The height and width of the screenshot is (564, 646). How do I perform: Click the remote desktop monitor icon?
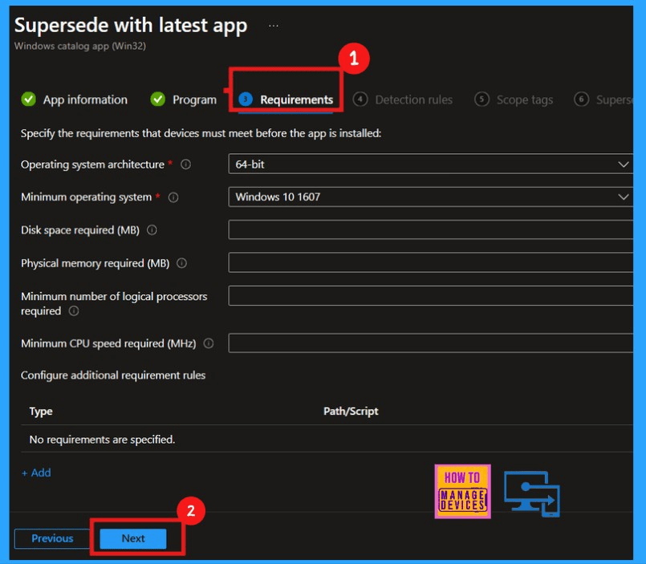[x=531, y=493]
